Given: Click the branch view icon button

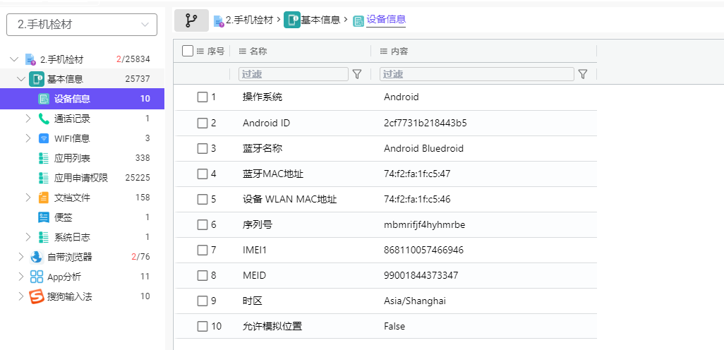Looking at the screenshot, I should point(191,20).
